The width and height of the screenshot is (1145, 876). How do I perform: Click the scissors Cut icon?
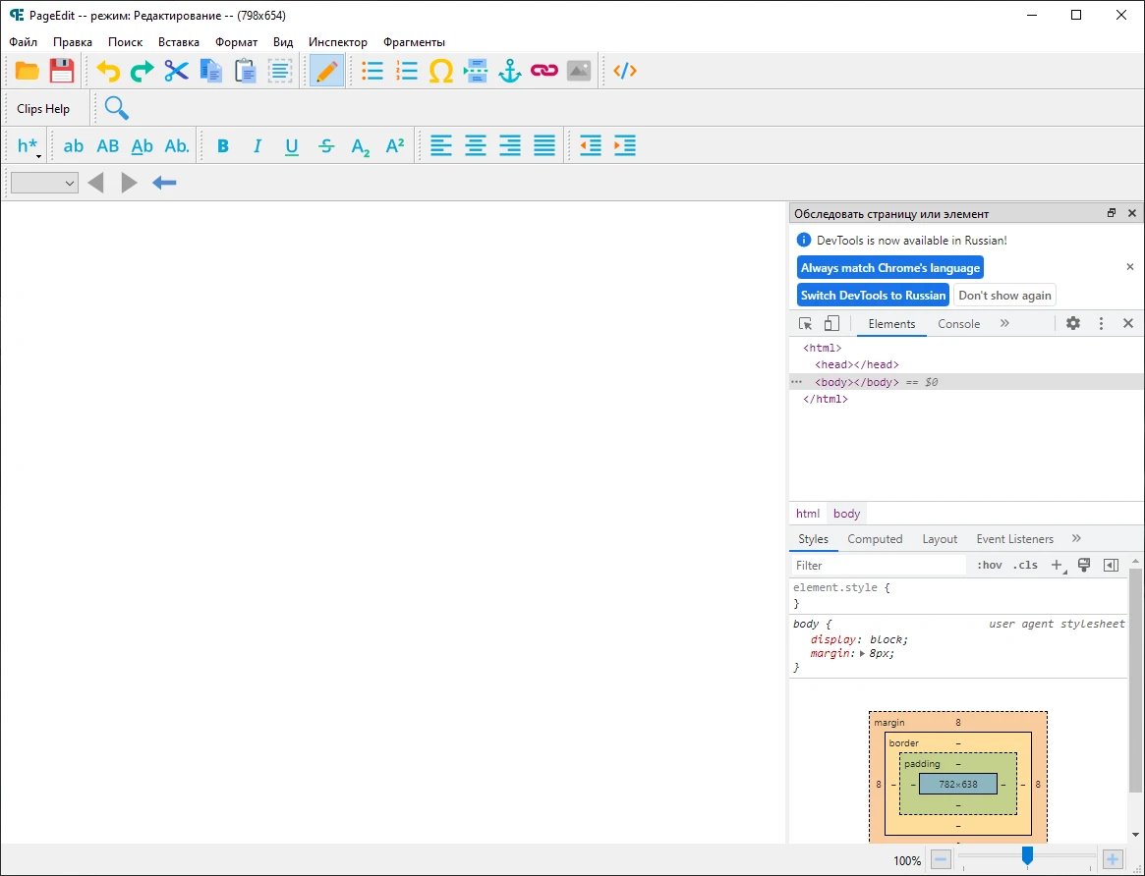click(176, 71)
